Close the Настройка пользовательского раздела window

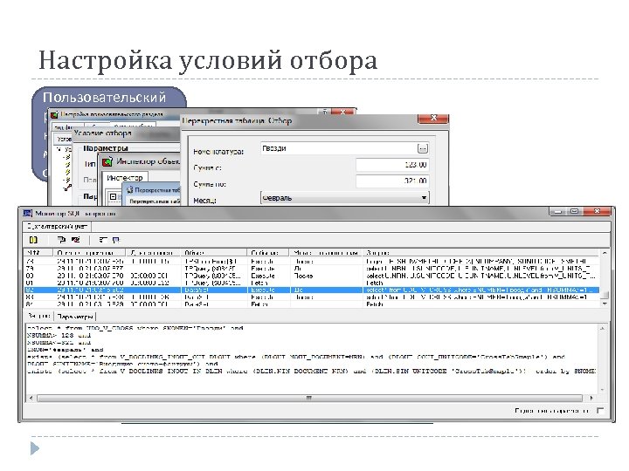[343, 113]
